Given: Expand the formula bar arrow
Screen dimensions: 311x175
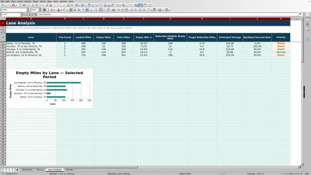Looking at the screenshot, I should [300, 14].
